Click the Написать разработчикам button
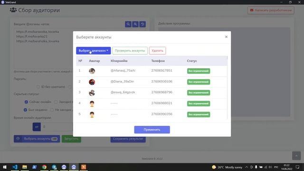 point(271,10)
